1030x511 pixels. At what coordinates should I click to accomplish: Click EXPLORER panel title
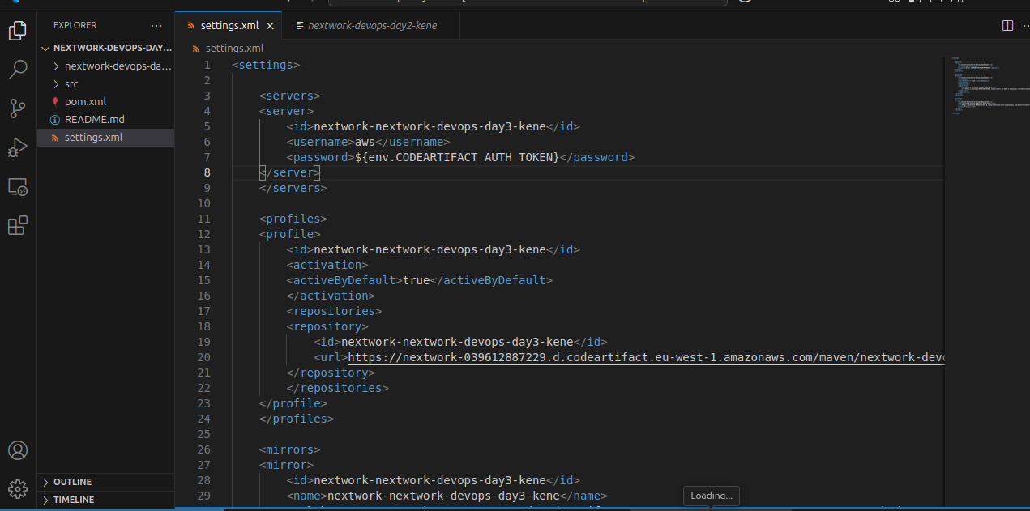coord(75,25)
